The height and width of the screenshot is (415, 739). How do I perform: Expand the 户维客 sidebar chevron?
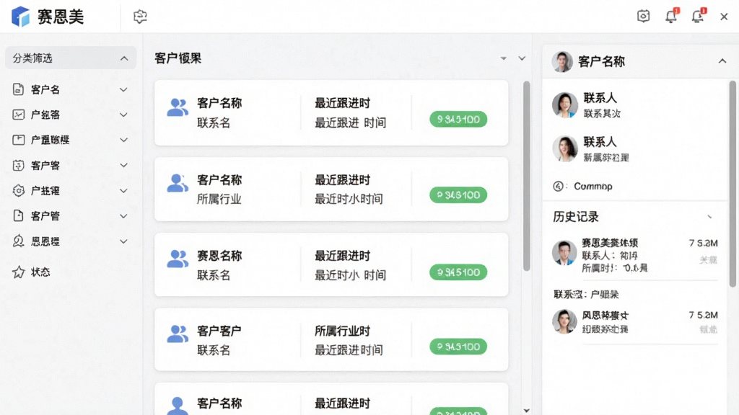click(123, 115)
